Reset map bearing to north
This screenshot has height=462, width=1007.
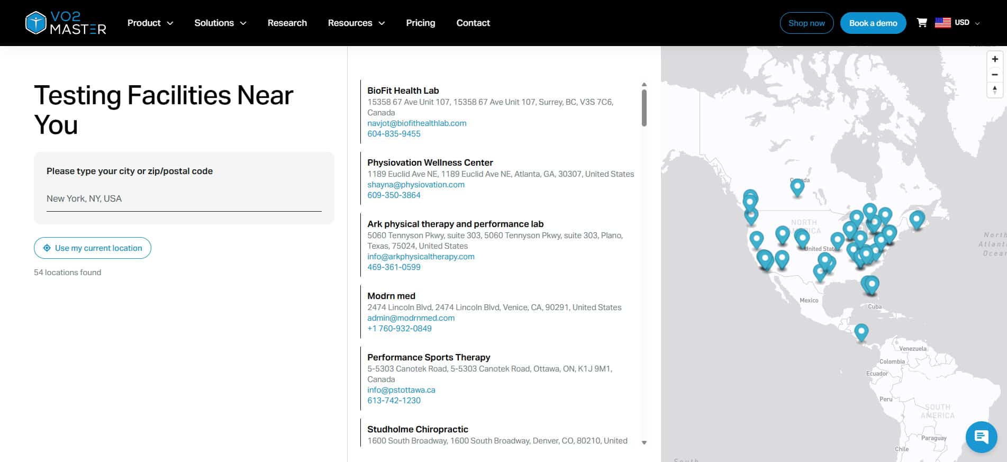[995, 90]
